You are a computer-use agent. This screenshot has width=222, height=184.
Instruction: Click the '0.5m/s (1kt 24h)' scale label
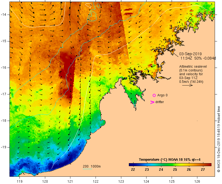[x=191, y=82]
